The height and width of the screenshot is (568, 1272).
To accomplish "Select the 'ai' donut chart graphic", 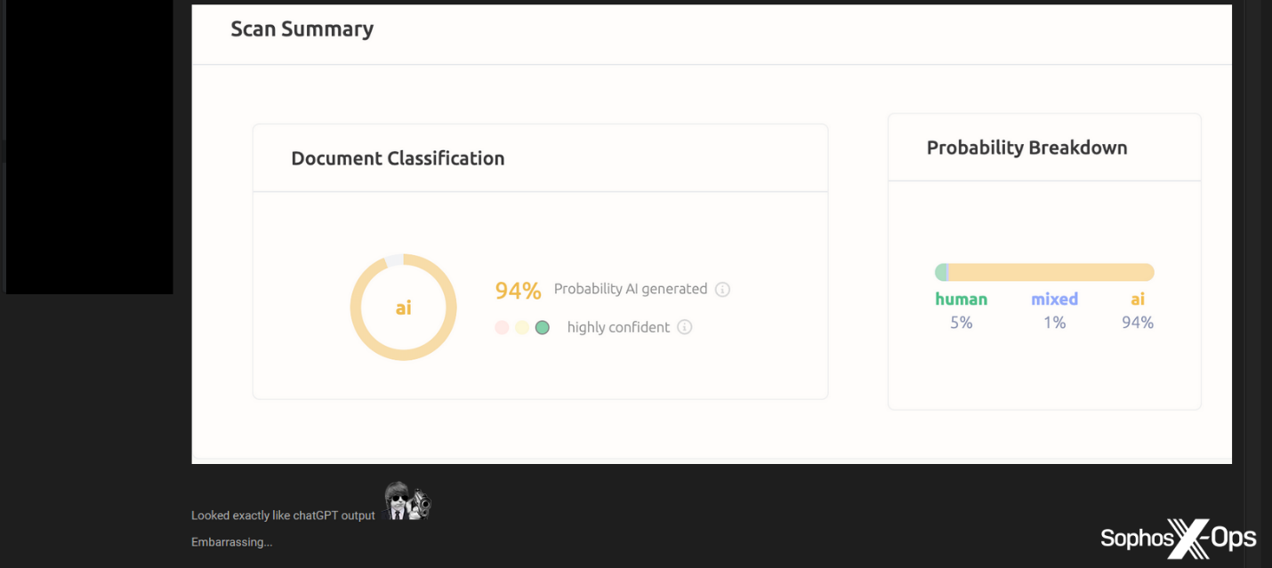I will (404, 308).
